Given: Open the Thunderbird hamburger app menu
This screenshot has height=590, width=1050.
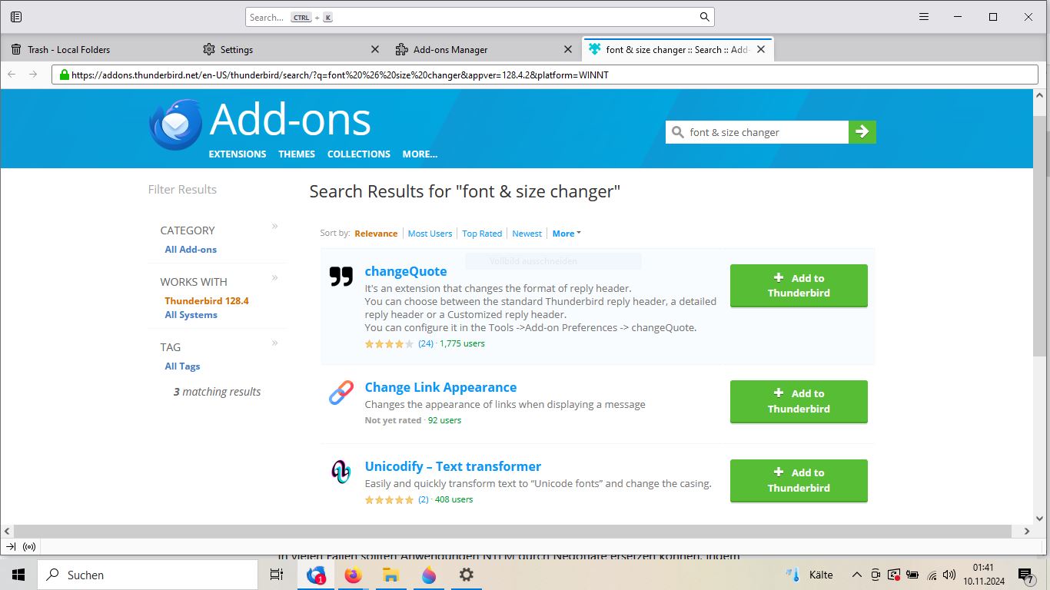Looking at the screenshot, I should tap(924, 17).
